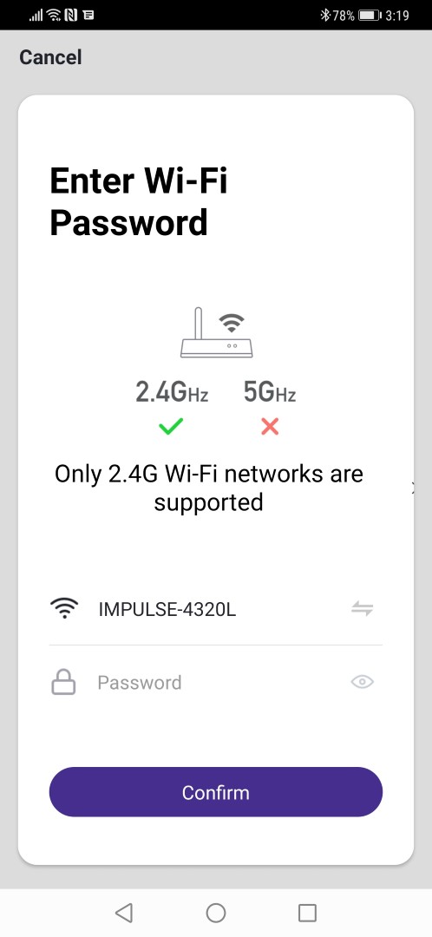Viewport: 432px width, 937px height.
Task: Tap the router illustration icon
Action: (216, 332)
